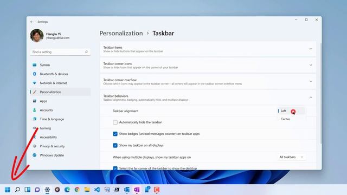Expand the Taskbar items section

pos(311,49)
